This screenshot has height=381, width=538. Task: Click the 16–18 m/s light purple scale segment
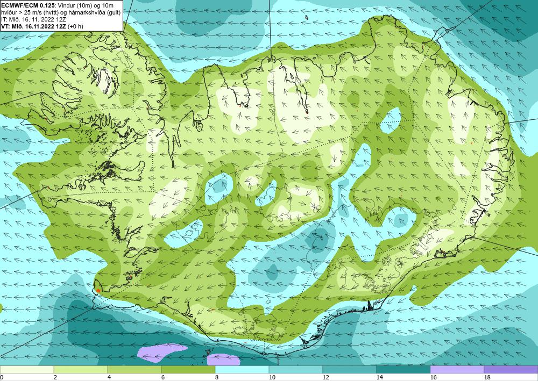pyautogui.click(x=457, y=370)
